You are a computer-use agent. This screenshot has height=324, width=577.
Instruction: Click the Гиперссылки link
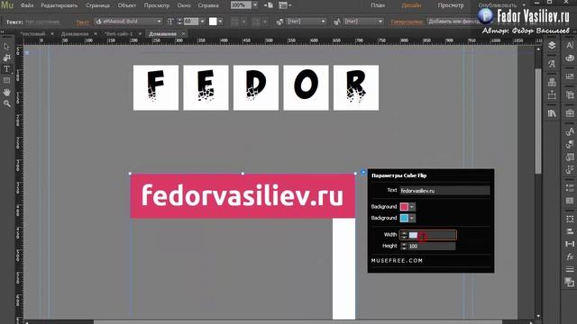click(x=408, y=22)
